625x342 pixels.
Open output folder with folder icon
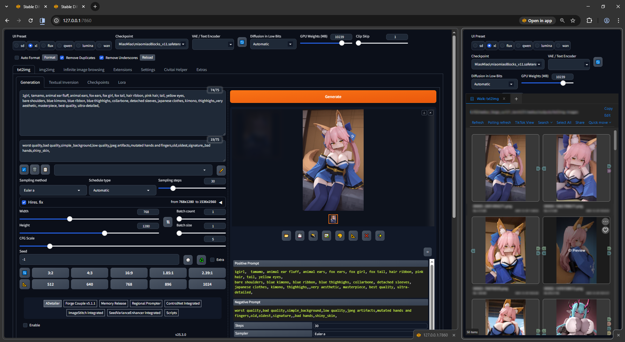(286, 236)
